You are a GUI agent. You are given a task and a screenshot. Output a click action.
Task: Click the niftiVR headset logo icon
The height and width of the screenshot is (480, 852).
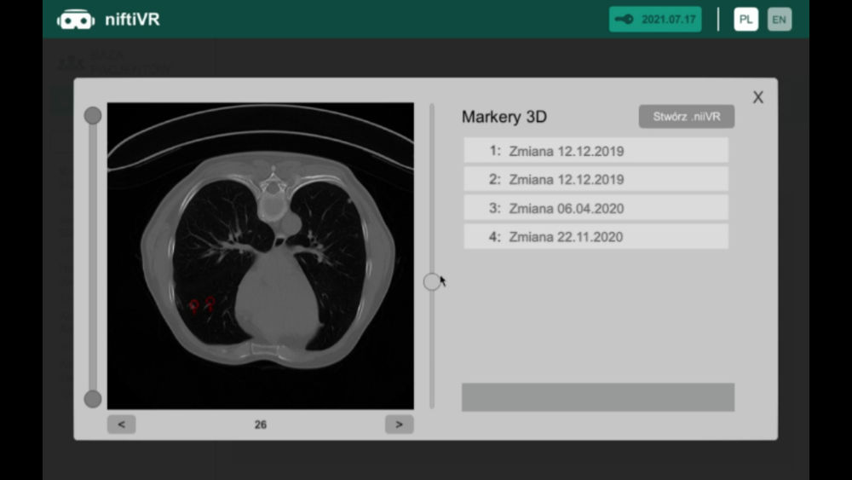click(x=76, y=20)
